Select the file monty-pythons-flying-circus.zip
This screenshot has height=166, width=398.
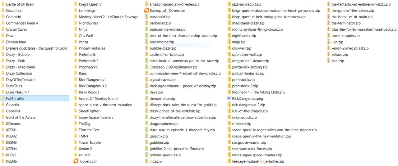tap(257, 29)
